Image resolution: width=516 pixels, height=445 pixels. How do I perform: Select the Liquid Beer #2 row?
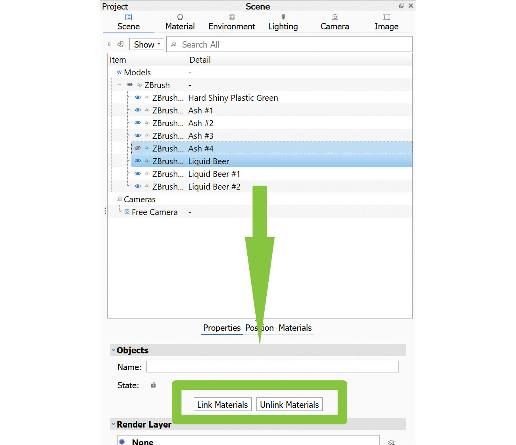coord(272,186)
